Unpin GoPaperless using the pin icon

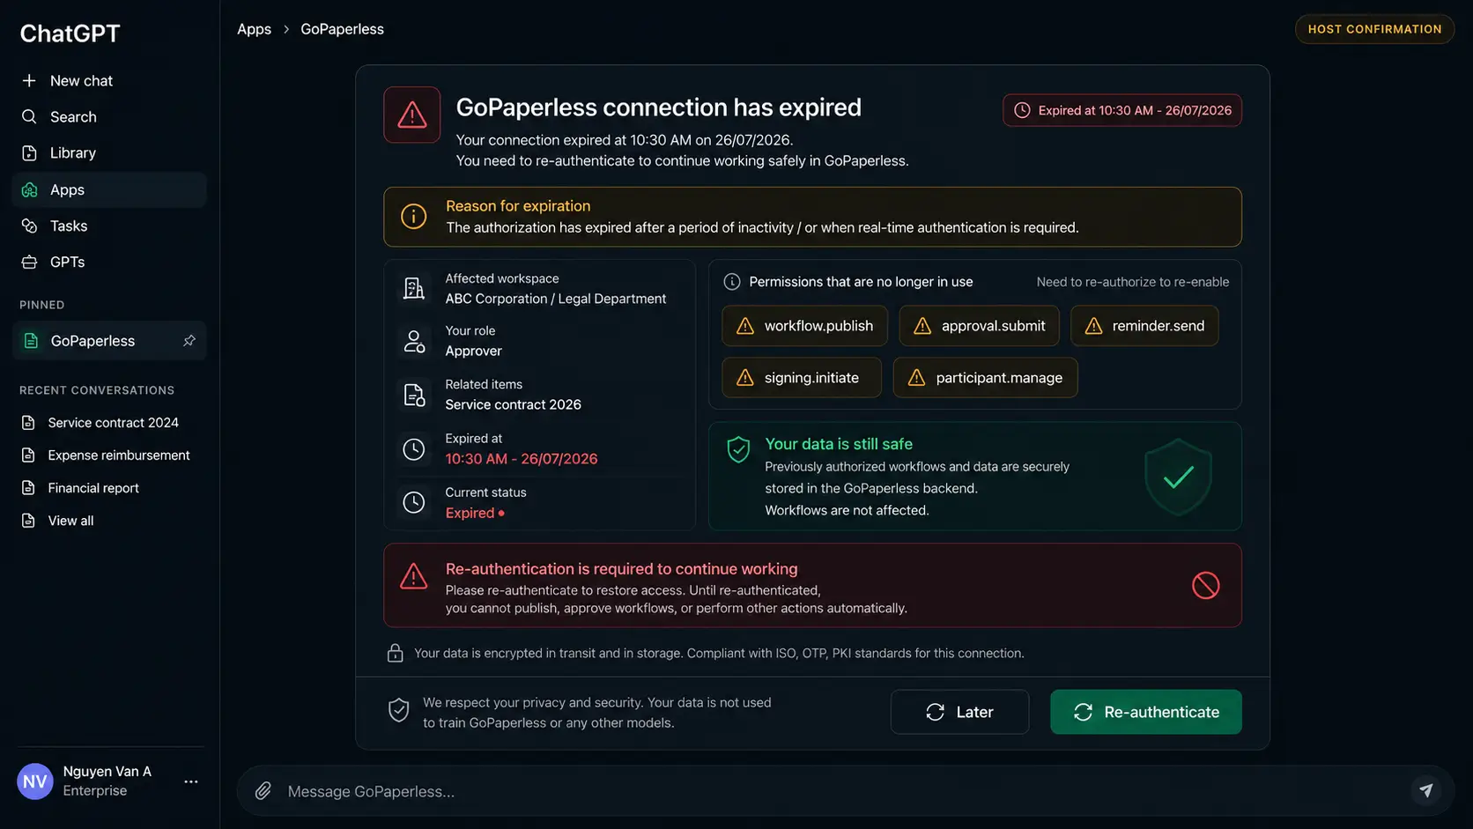(x=189, y=340)
